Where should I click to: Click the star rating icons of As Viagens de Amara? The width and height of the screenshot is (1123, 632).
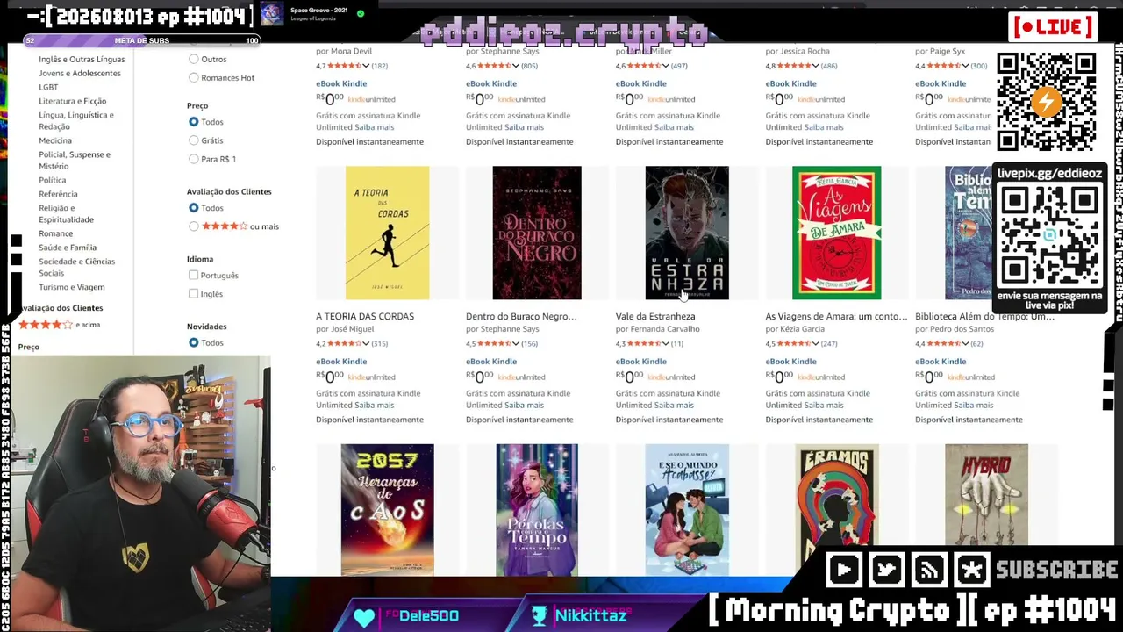click(795, 344)
